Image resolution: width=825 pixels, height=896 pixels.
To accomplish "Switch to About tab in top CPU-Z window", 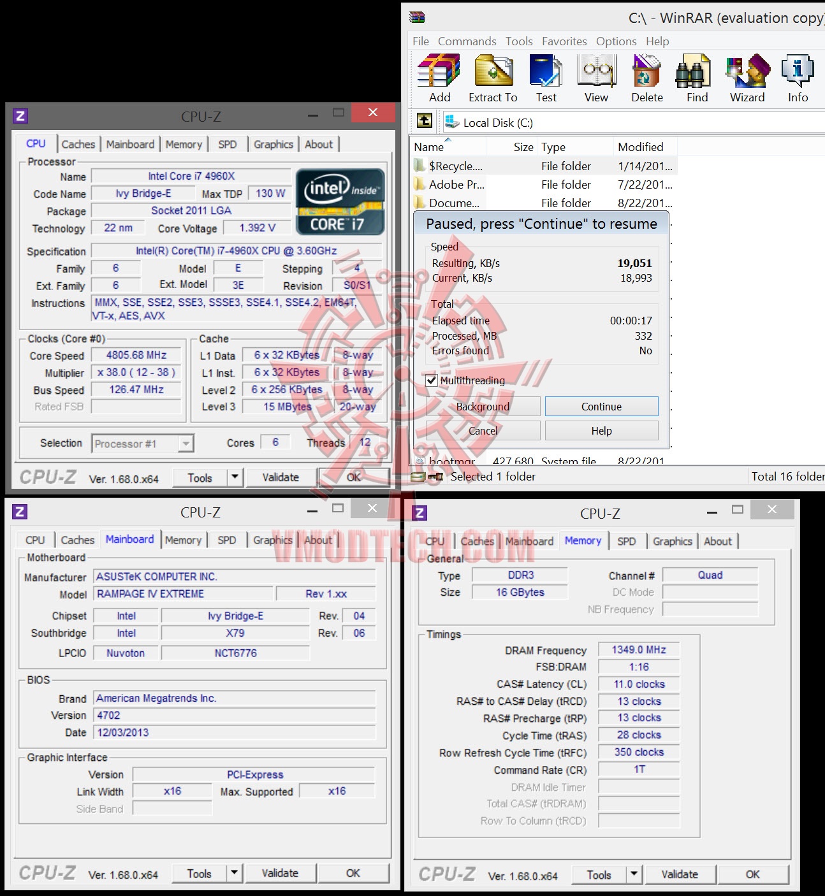I will click(319, 145).
